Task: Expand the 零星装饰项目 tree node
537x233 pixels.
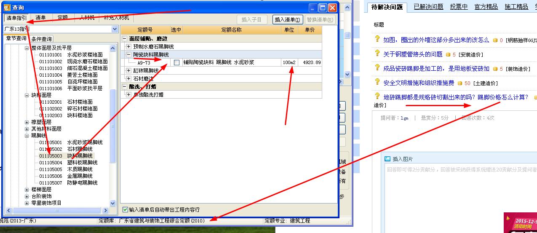Action: (x=27, y=203)
